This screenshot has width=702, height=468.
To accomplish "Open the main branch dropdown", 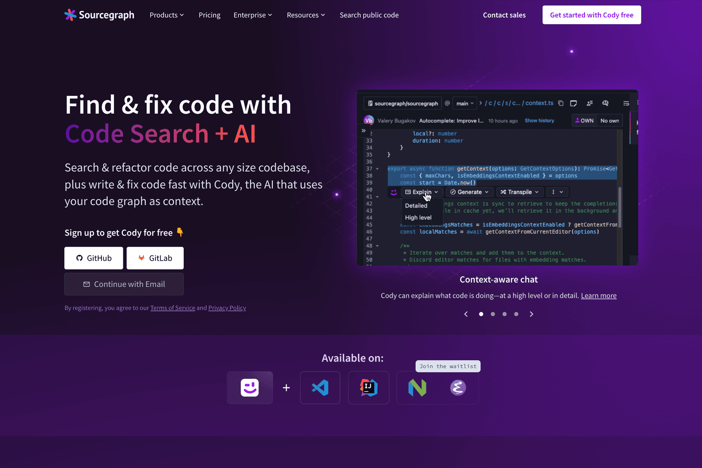I will pos(465,103).
